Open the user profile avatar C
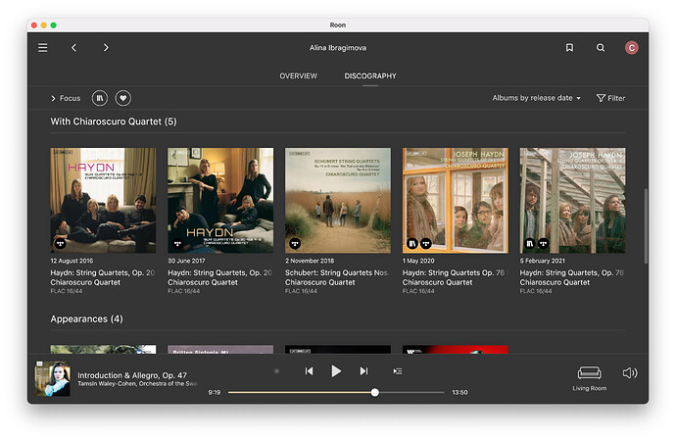Viewport: 676px width, 440px height. pos(632,48)
